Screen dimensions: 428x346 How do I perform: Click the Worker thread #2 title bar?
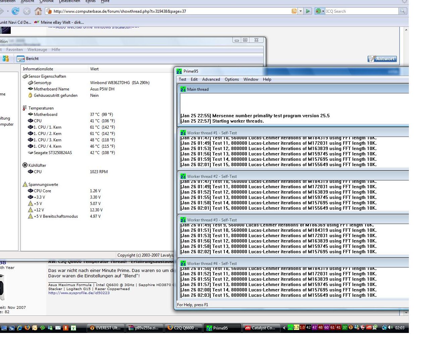pyautogui.click(x=293, y=177)
